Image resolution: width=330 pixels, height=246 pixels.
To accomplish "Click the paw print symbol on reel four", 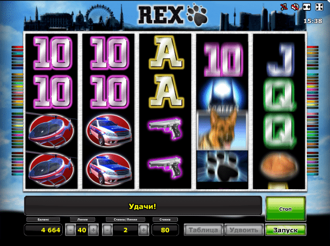I will [222, 167].
